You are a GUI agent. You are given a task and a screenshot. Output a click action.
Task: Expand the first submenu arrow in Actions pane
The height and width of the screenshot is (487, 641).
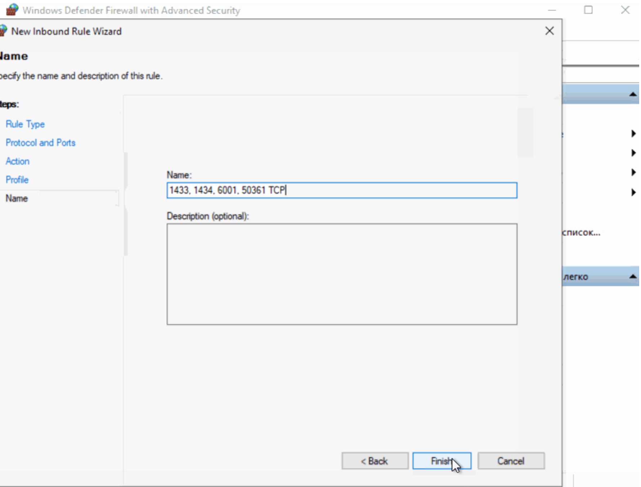(x=633, y=133)
